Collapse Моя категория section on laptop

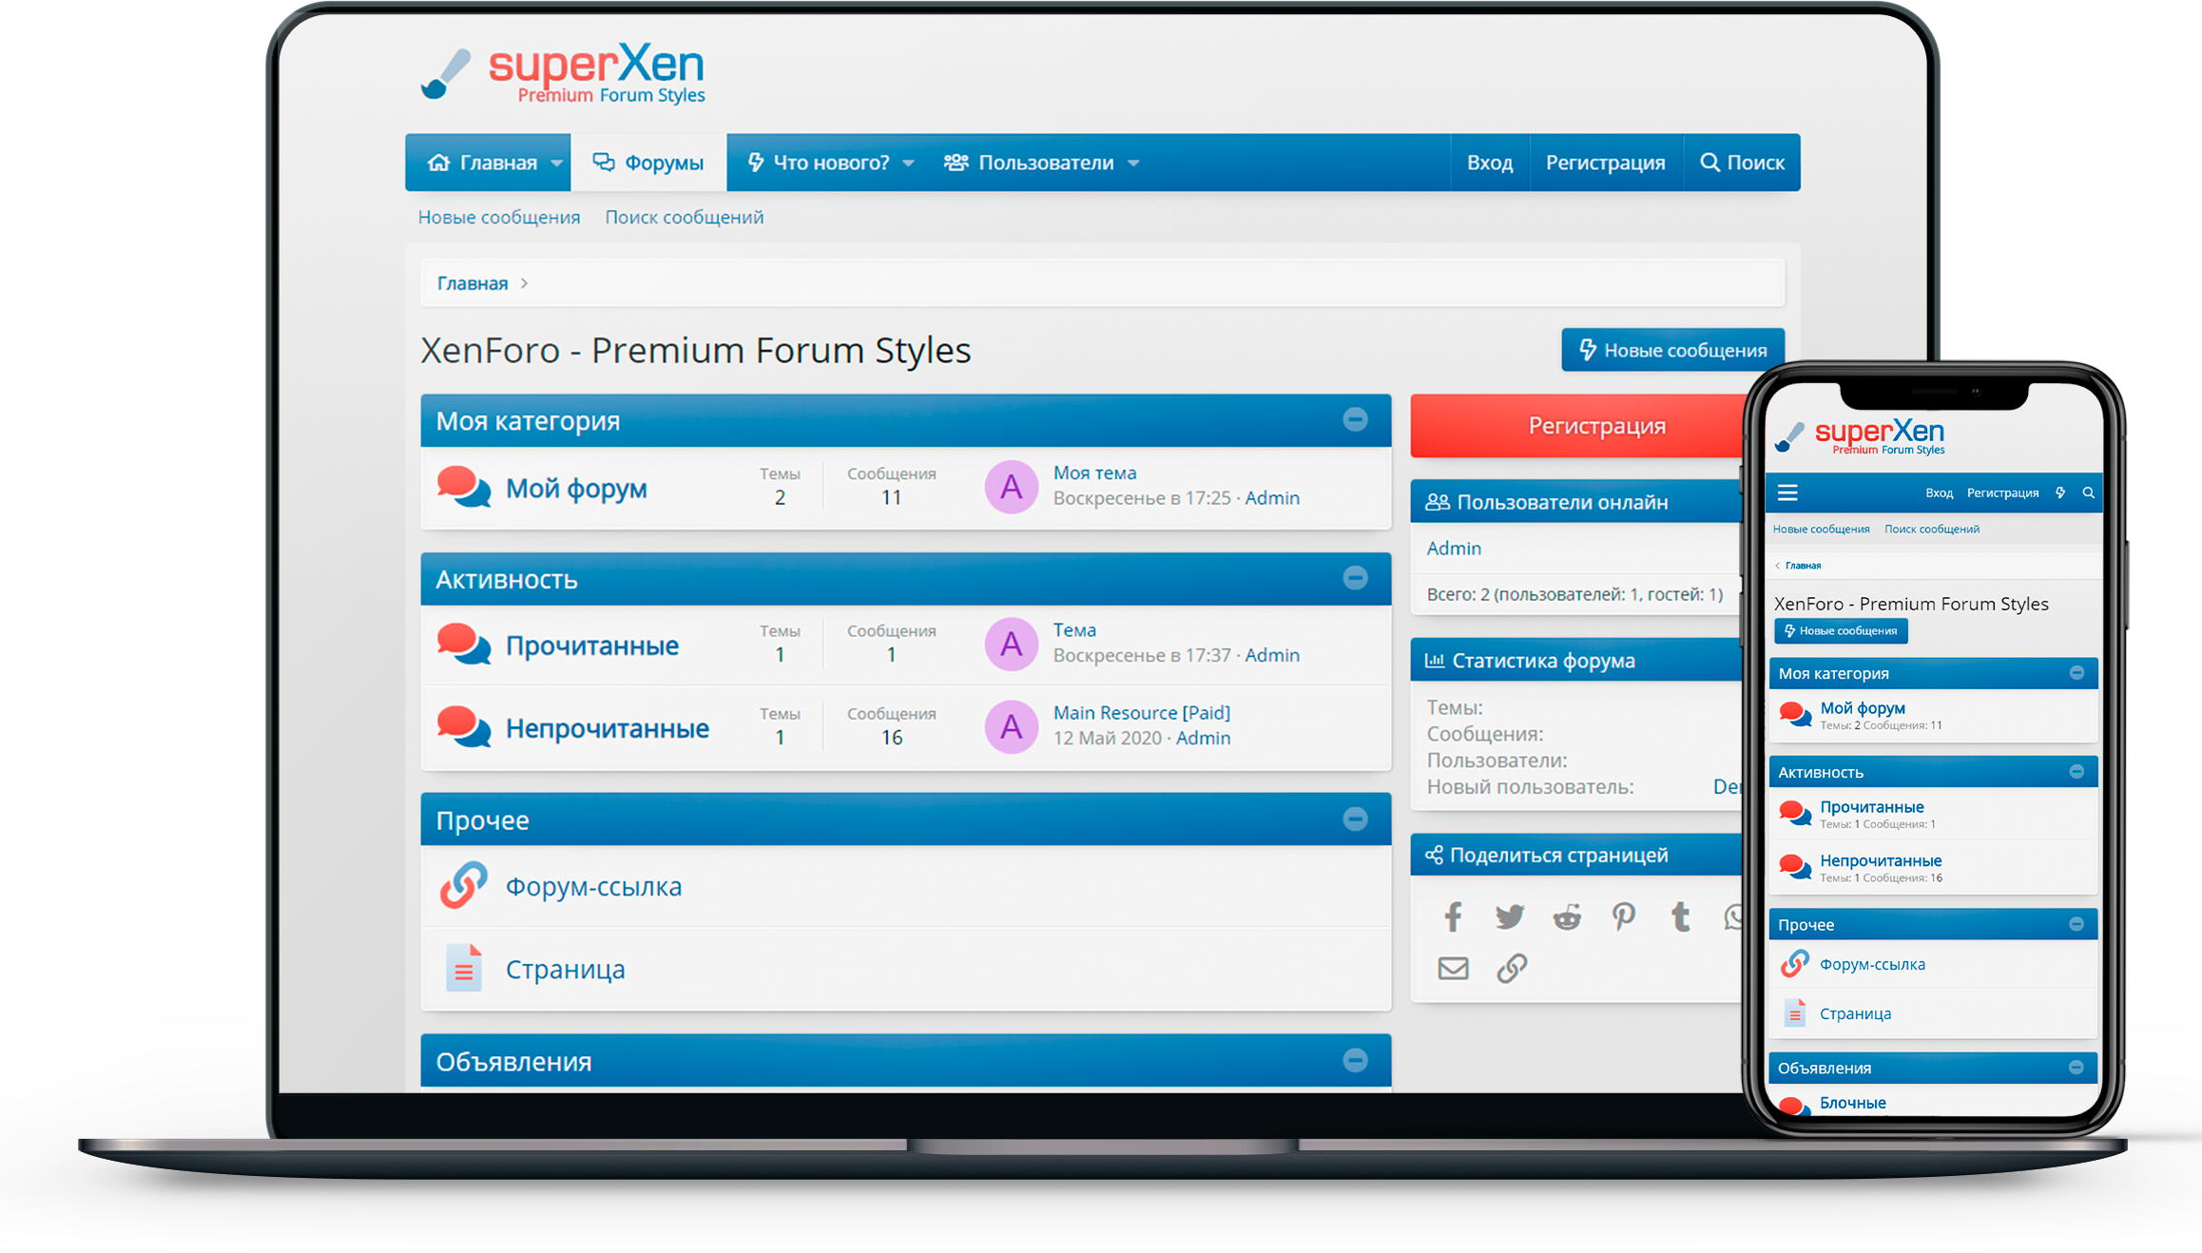point(1356,419)
